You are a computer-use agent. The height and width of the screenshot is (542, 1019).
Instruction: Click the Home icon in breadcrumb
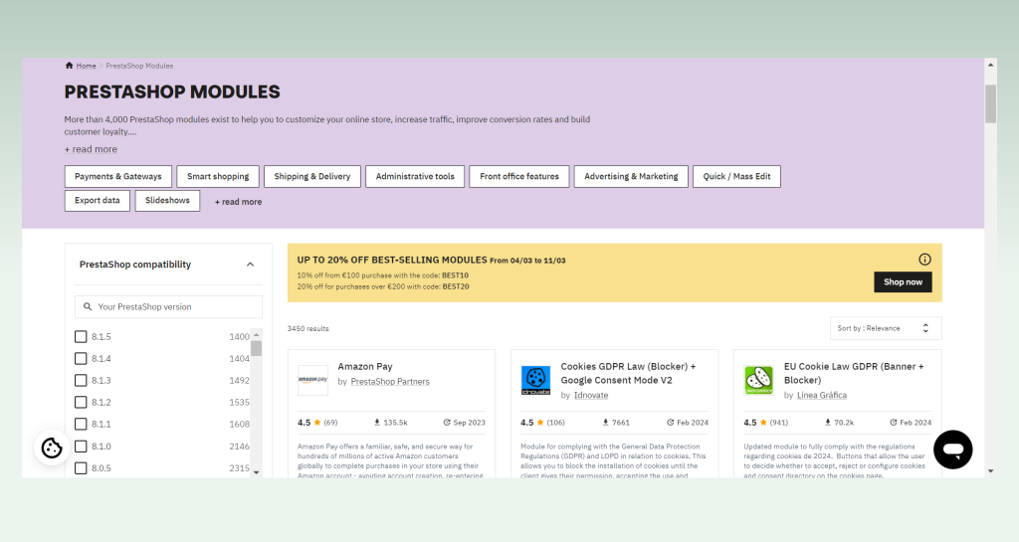click(69, 66)
